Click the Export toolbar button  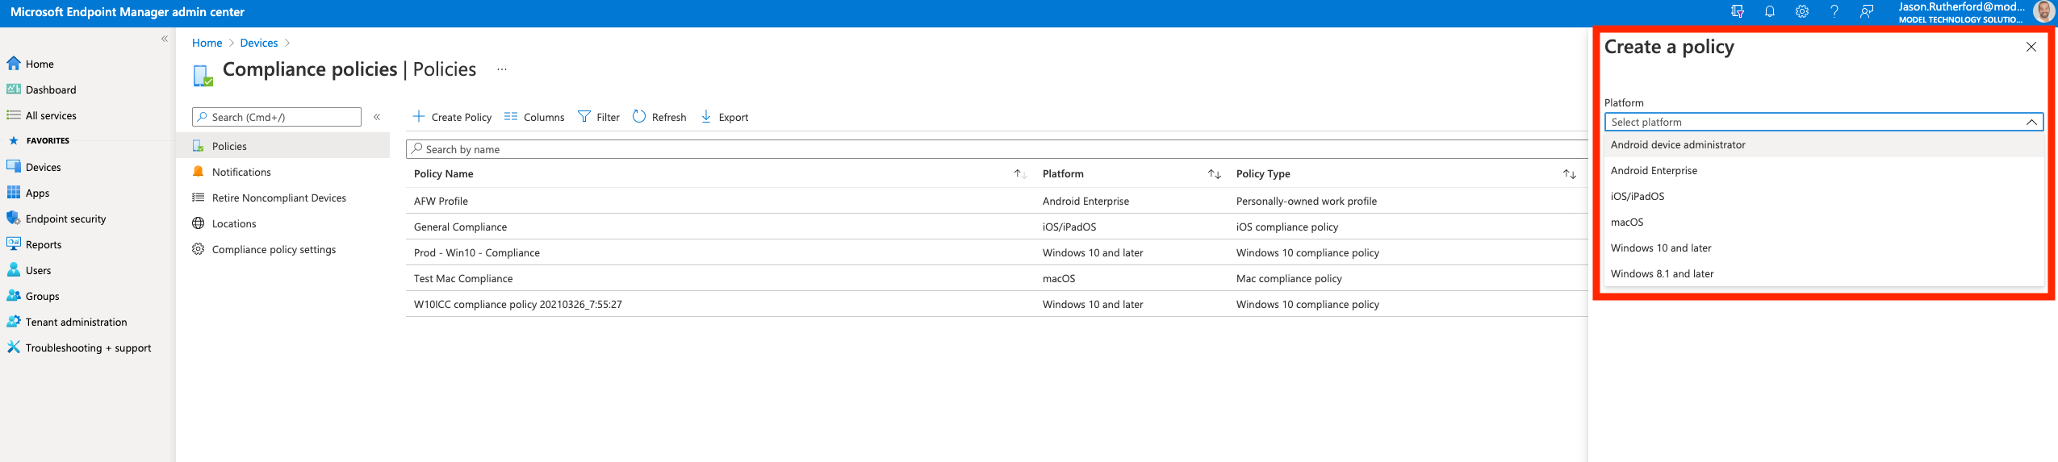pos(725,117)
